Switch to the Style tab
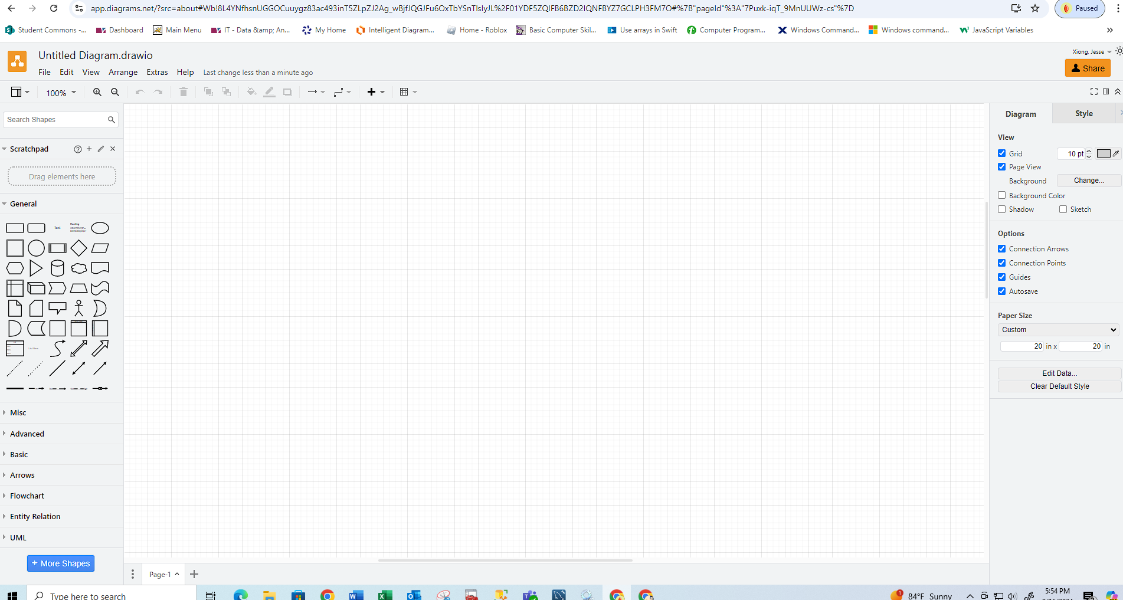 (1083, 113)
